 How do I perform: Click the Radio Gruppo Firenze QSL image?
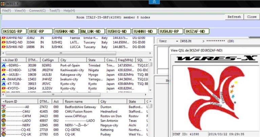pyautogui.click(x=216, y=98)
